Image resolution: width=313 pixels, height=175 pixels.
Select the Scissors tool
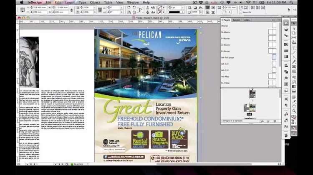pos(294,77)
